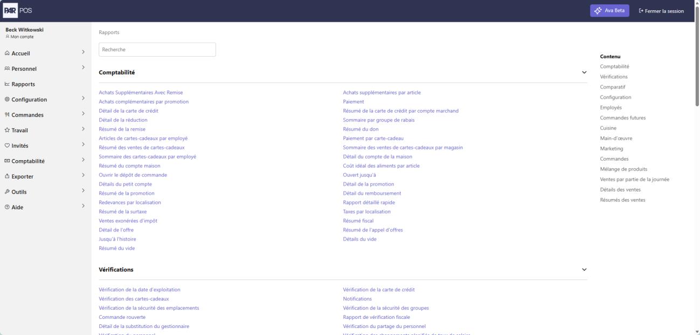Screen dimensions: 700x335
Task: Open Mon compte under Beck Witkowski
Action: [x=19, y=37]
